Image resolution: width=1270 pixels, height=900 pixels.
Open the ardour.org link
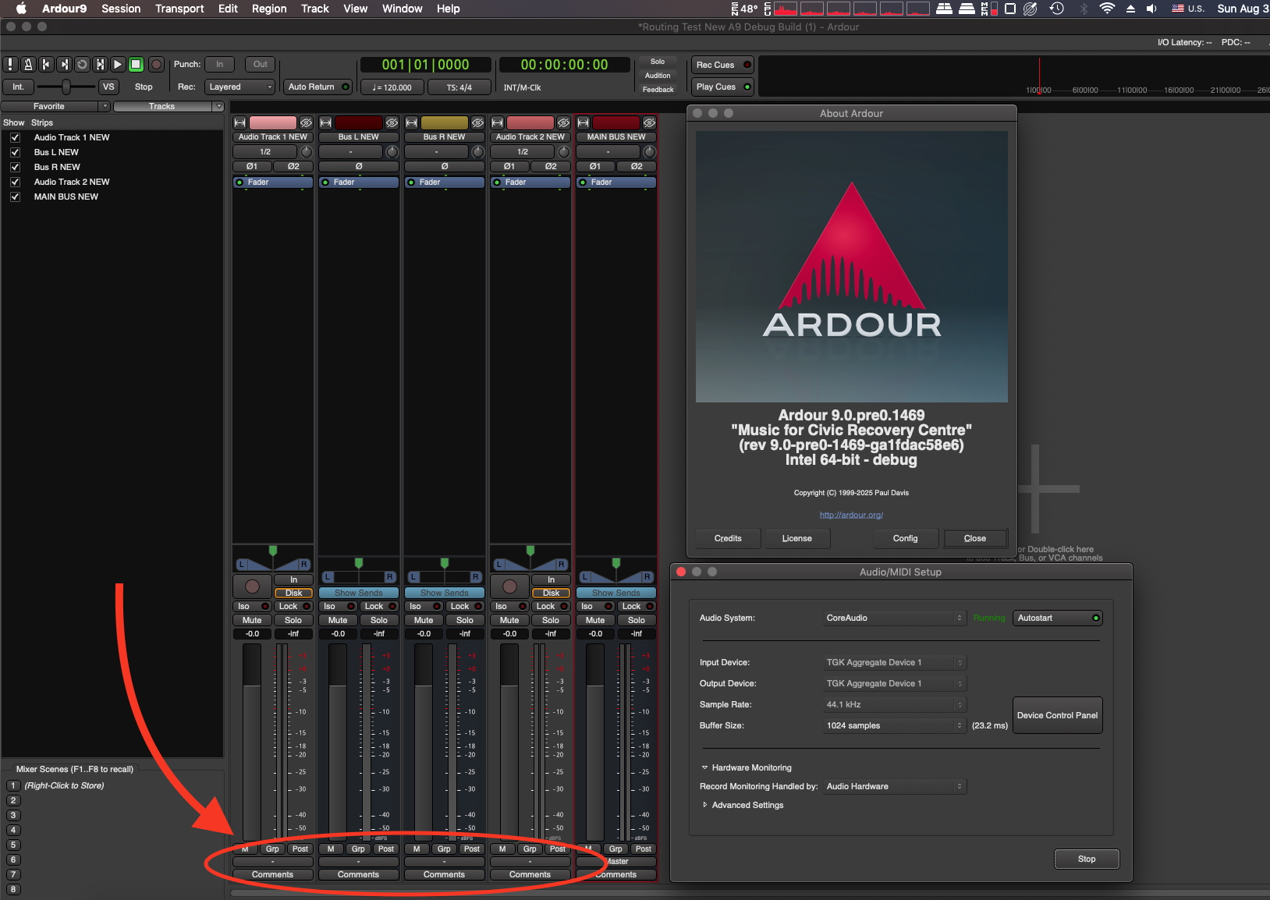click(851, 515)
